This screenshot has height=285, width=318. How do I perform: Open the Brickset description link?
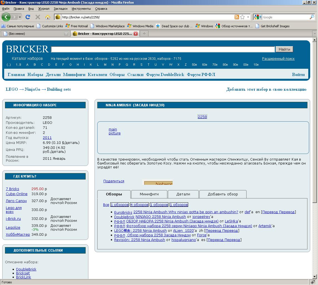pyautogui.click(x=23, y=273)
